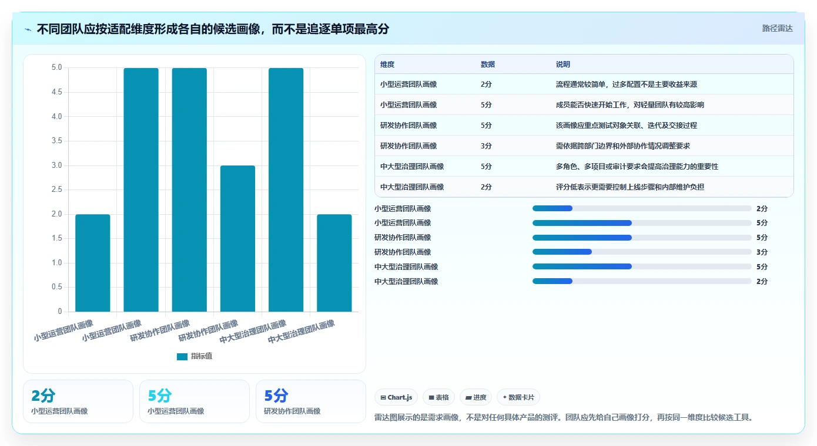817x446 pixels.
Task: Click the 小型运营团队画像 chart bar at value 2
Action: 93,263
